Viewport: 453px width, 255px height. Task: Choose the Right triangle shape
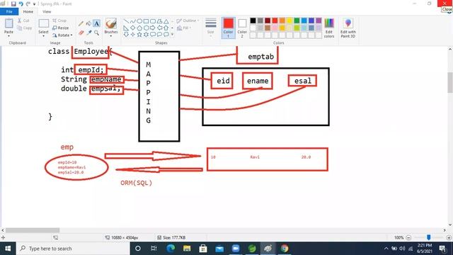126,28
